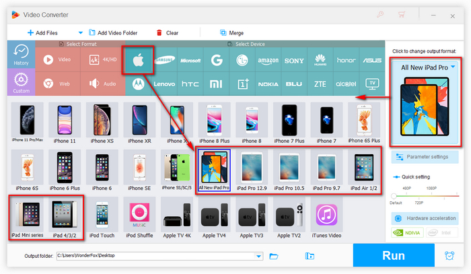Open the HTC device category

point(190,84)
